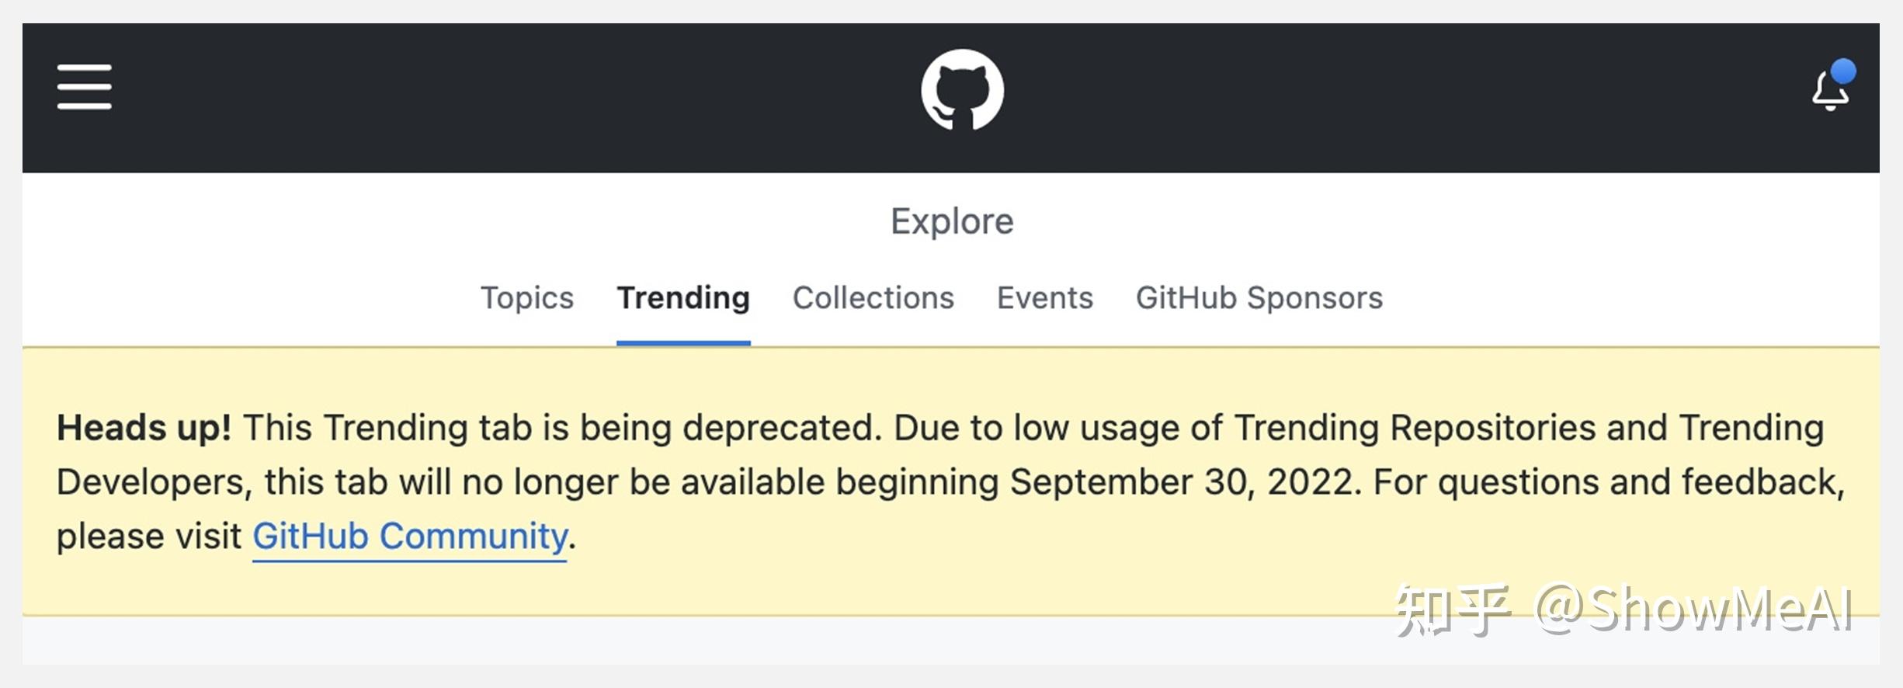The height and width of the screenshot is (688, 1903).
Task: Follow the GitHub Community link
Action: [408, 535]
